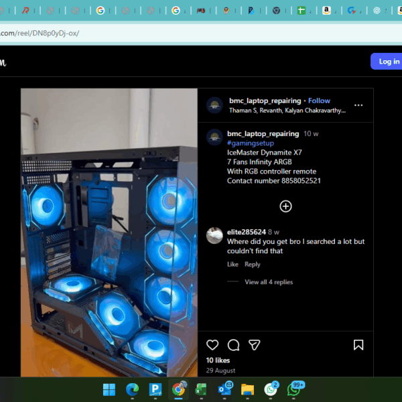Open Excel from the taskbar

coord(201,389)
